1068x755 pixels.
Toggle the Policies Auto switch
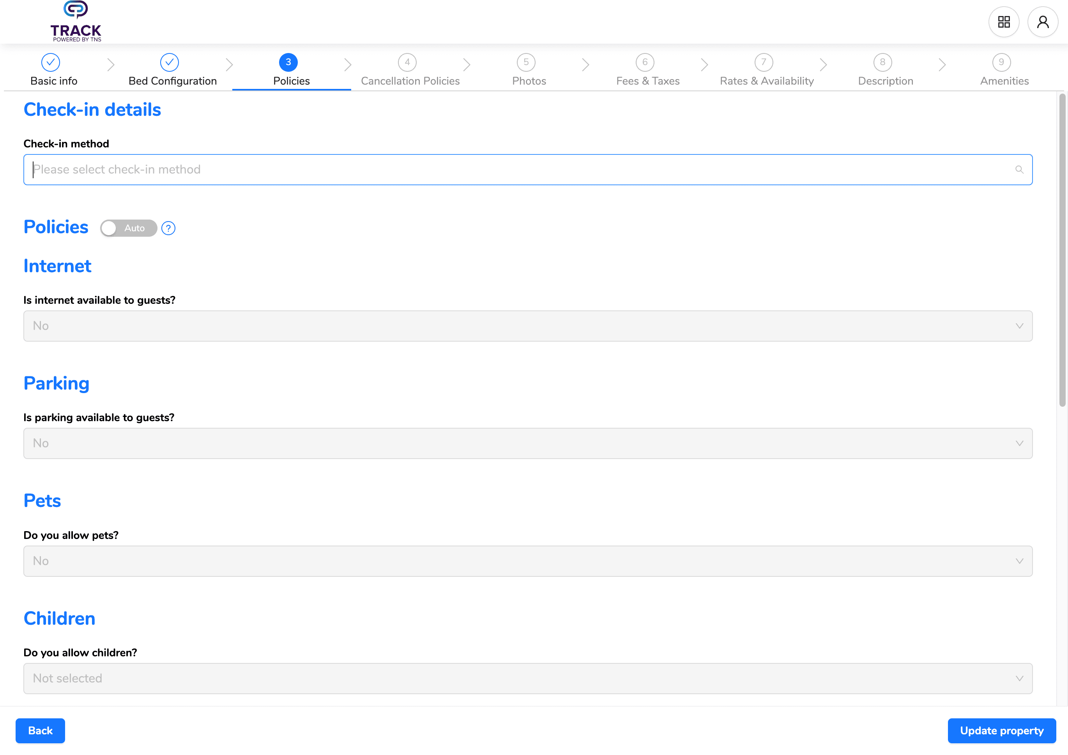click(x=128, y=228)
